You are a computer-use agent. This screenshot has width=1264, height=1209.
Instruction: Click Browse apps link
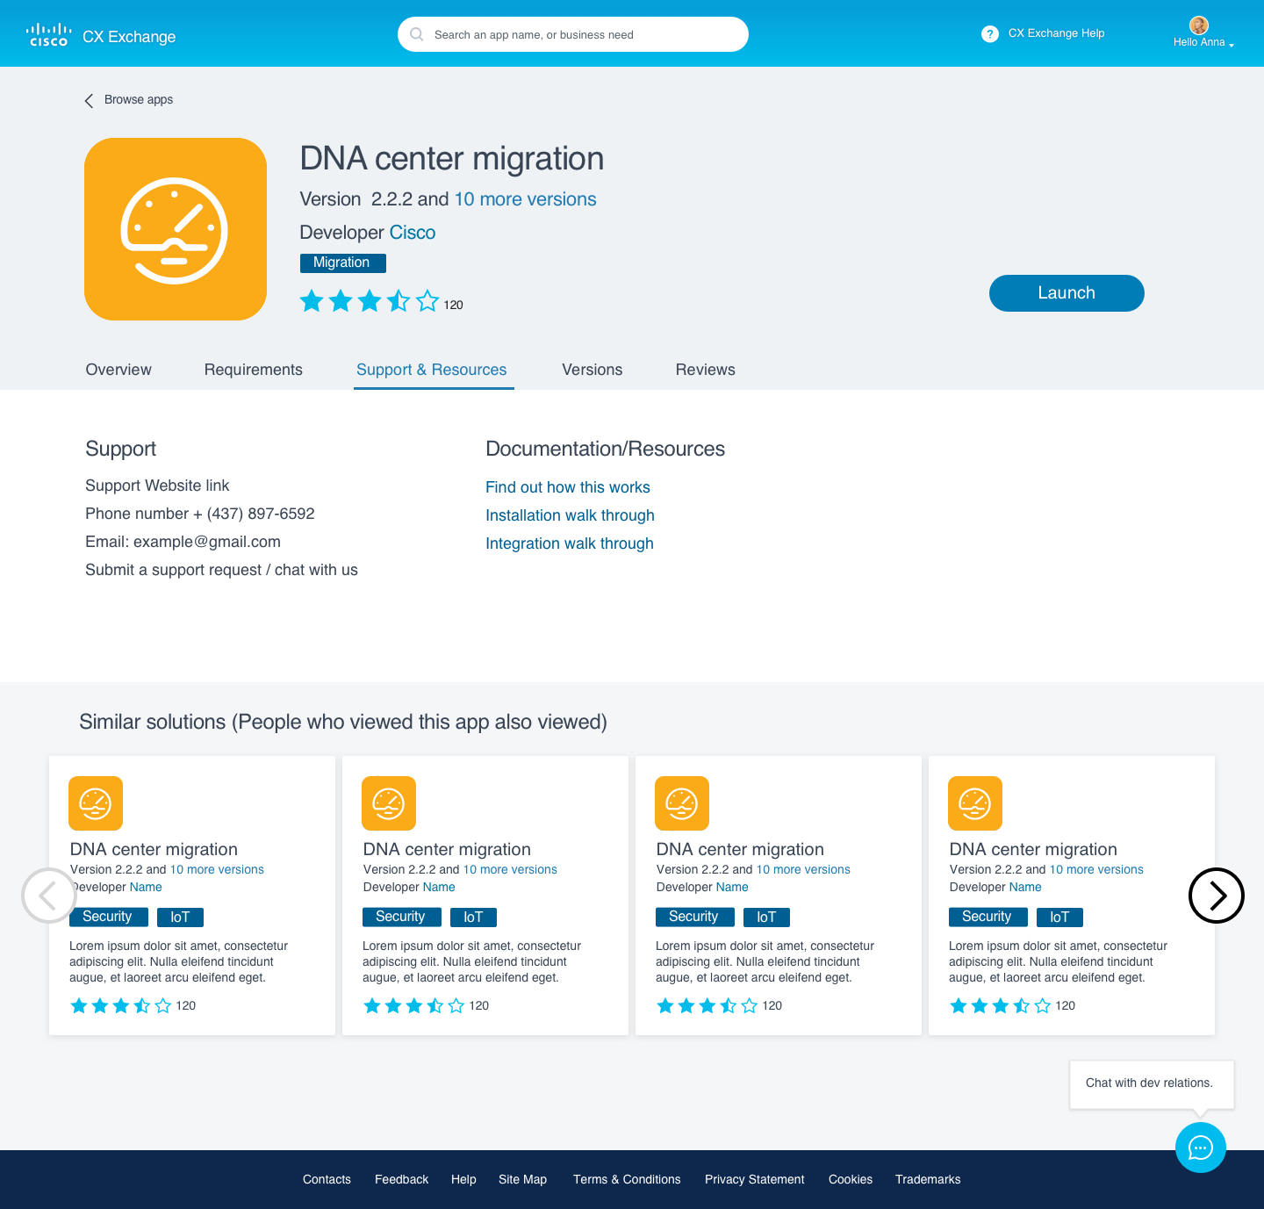(139, 100)
